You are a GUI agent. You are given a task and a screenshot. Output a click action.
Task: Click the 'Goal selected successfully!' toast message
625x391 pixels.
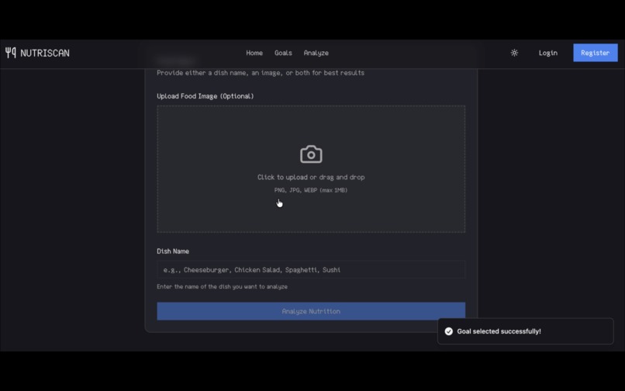(x=499, y=331)
